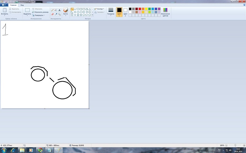The height and width of the screenshot is (153, 246).
Task: Select the Magnifier tool
Action: click(59, 14)
